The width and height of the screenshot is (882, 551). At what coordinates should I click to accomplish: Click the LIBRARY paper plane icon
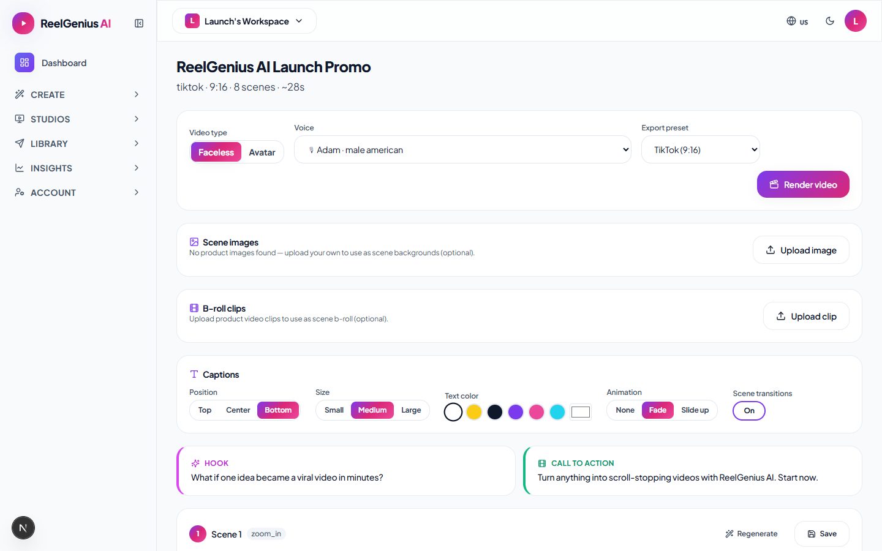20,143
